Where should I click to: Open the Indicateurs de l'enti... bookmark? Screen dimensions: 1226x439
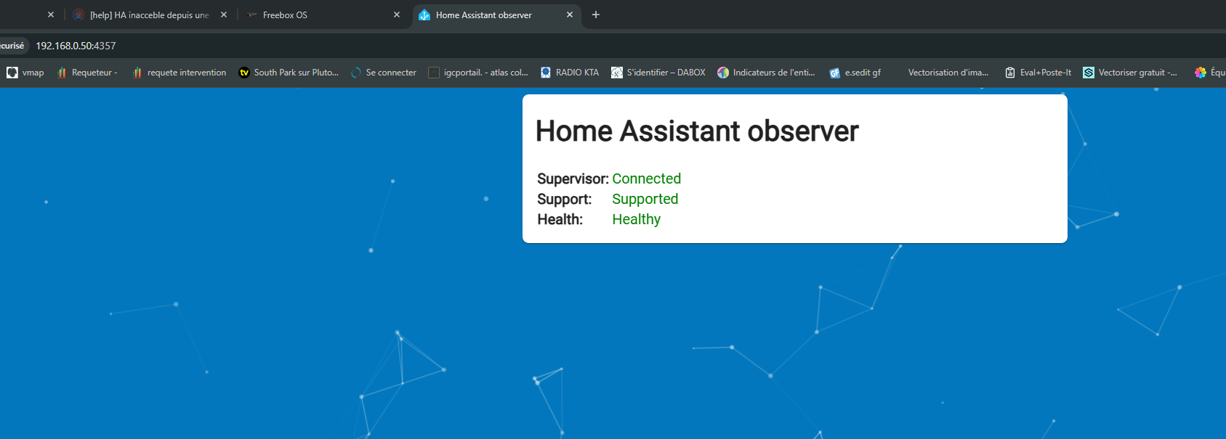(766, 73)
